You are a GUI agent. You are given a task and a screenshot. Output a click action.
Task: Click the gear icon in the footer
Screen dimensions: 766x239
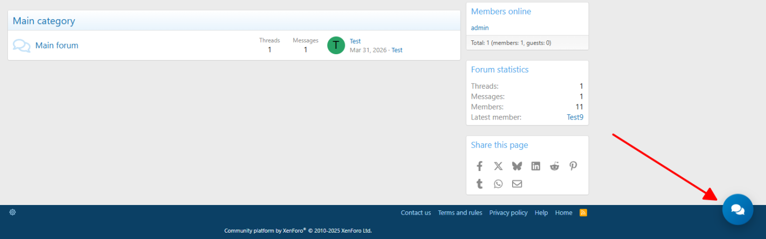(13, 212)
